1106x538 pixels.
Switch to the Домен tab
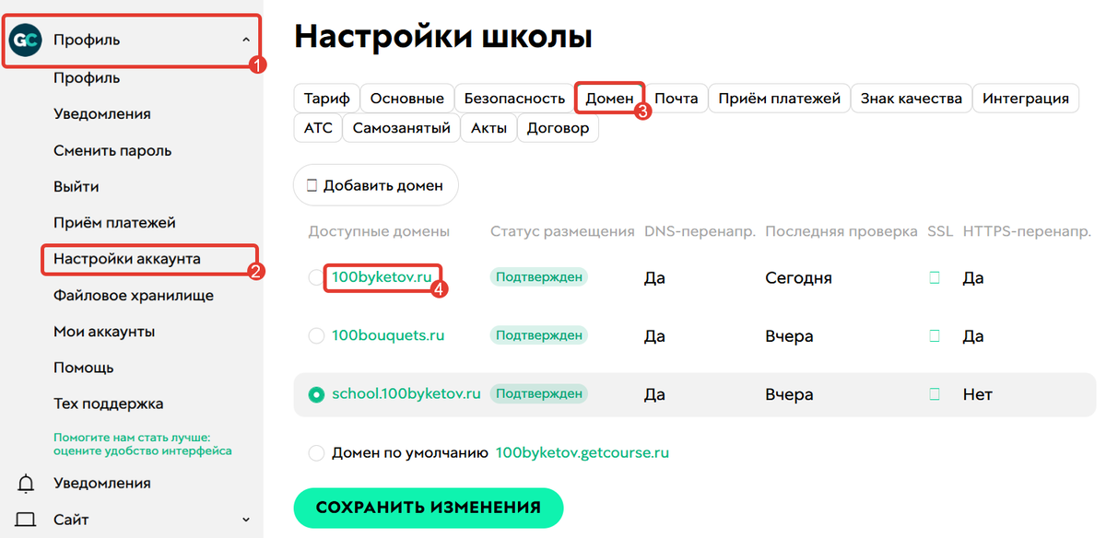click(609, 99)
